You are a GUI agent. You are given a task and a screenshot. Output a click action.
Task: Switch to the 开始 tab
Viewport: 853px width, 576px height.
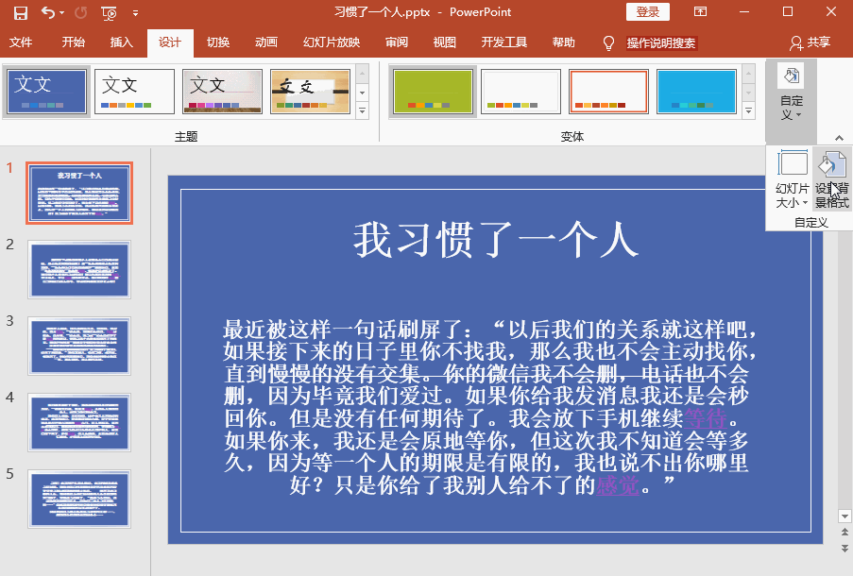pos(73,42)
